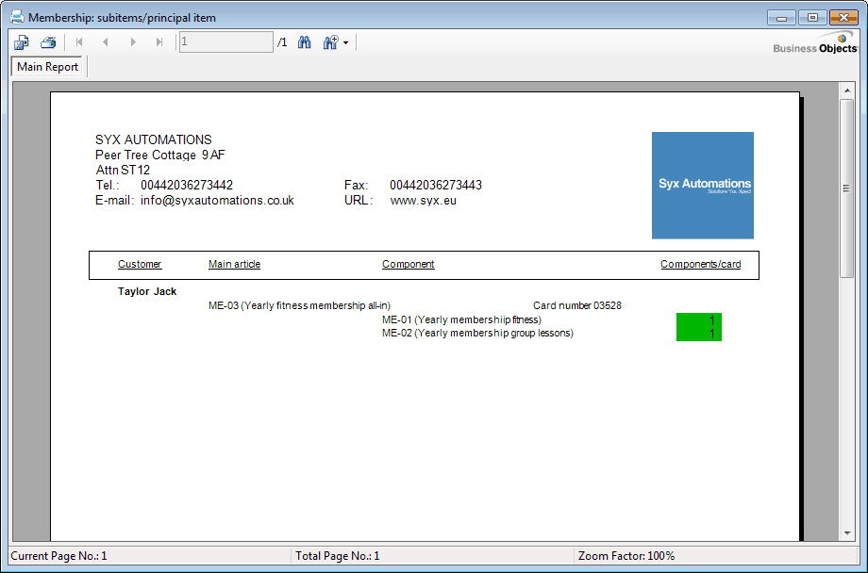The image size is (868, 573).
Task: Click the Main article column header
Action: (x=234, y=265)
